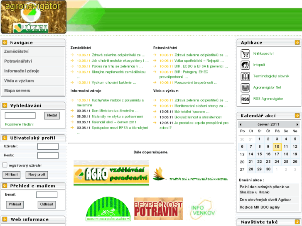Go to next month in calendar
302x226 pixels.
(x=297, y=125)
